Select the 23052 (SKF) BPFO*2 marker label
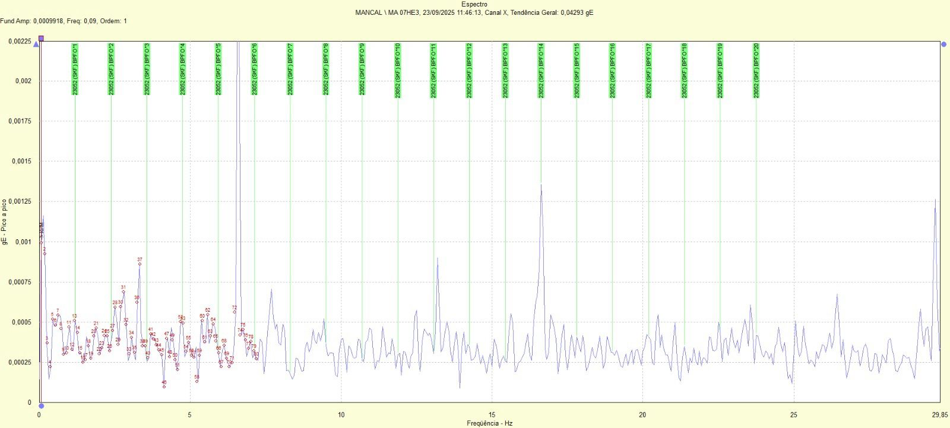 tap(111, 69)
